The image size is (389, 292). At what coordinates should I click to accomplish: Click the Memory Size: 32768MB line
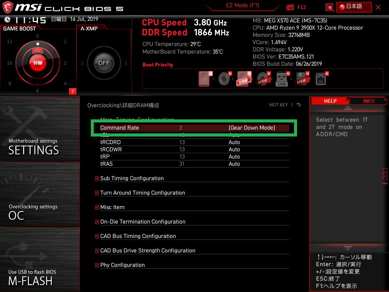tap(281, 35)
